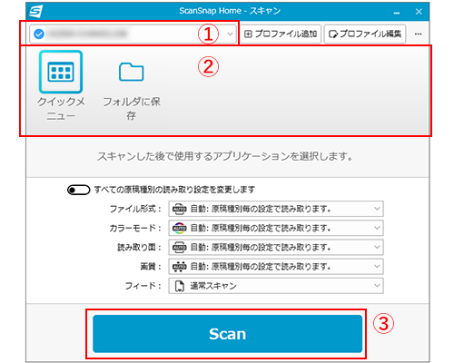The width and height of the screenshot is (454, 363).
Task: Click the colored AUTO icon in カラーモード field
Action: pos(179,228)
